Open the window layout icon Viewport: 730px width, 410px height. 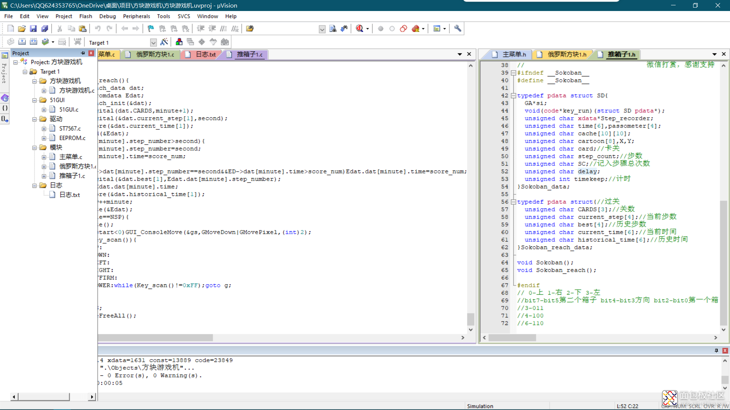[x=437, y=28]
